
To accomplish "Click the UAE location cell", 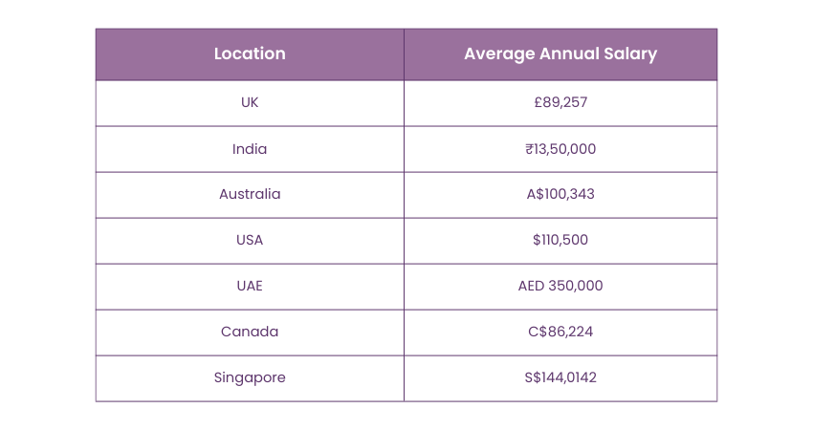I will [x=250, y=286].
